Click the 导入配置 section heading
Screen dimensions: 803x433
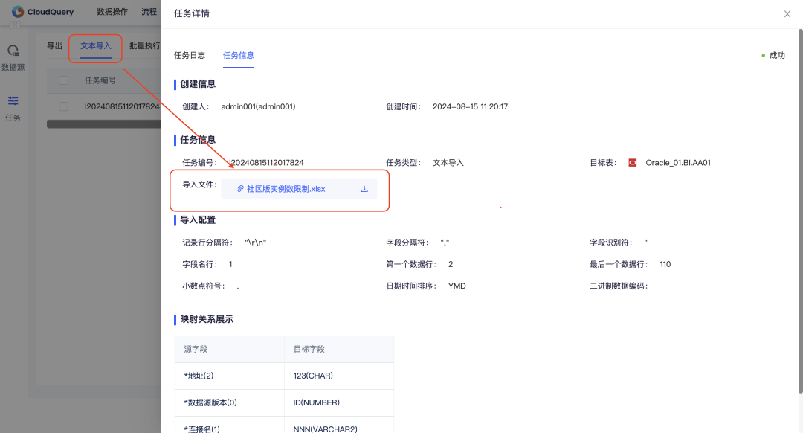point(198,219)
